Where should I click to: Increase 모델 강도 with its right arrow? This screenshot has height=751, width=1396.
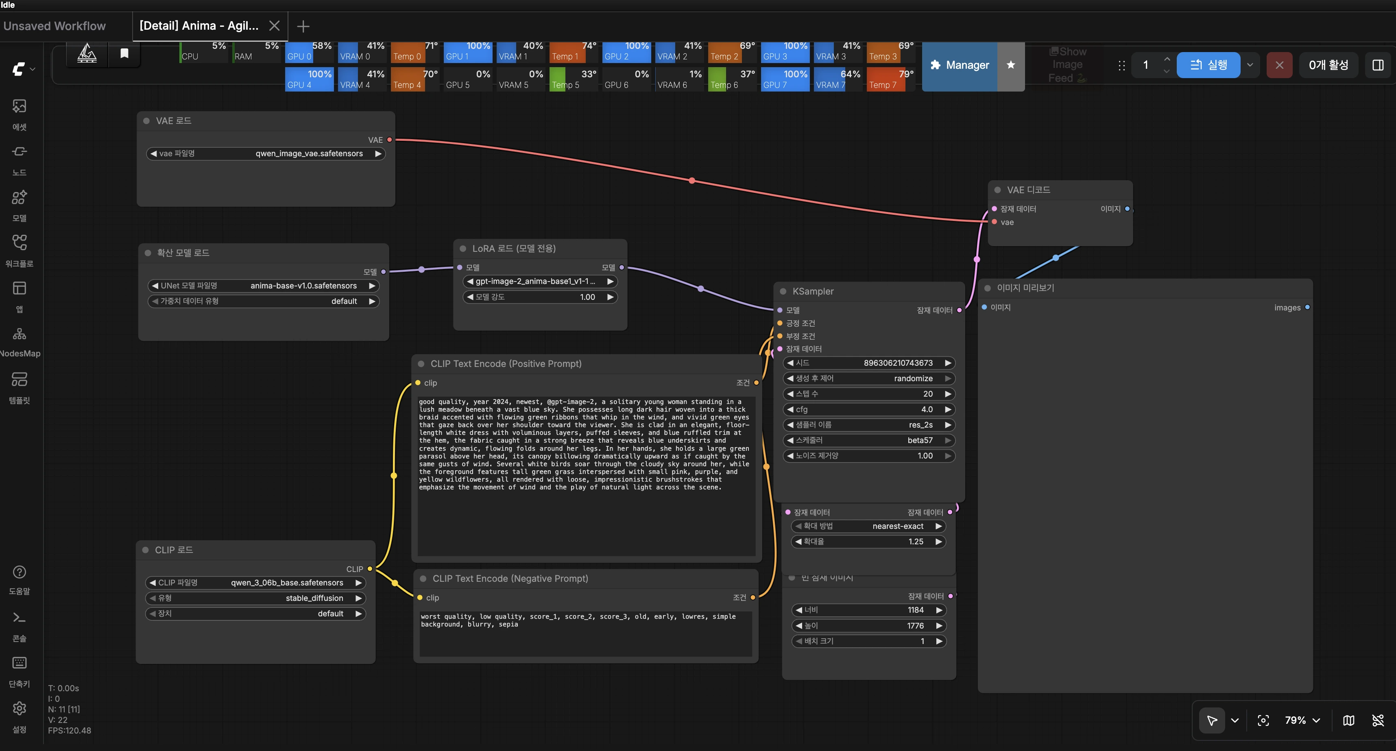610,297
